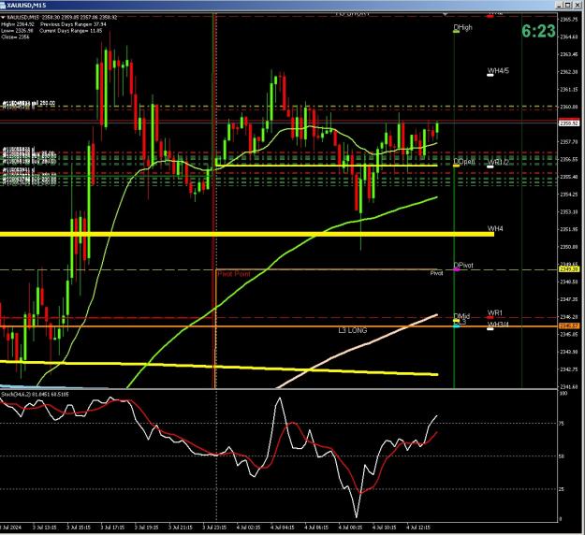585x535 pixels.
Task: Click the WH3/4 level label
Action: pos(498,325)
